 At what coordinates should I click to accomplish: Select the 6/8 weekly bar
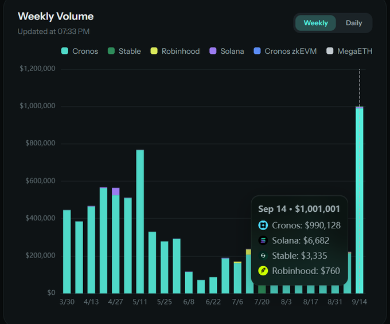(x=189, y=283)
